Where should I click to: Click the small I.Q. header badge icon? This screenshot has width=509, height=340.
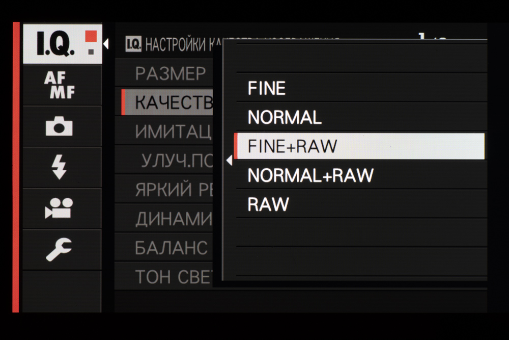click(133, 45)
